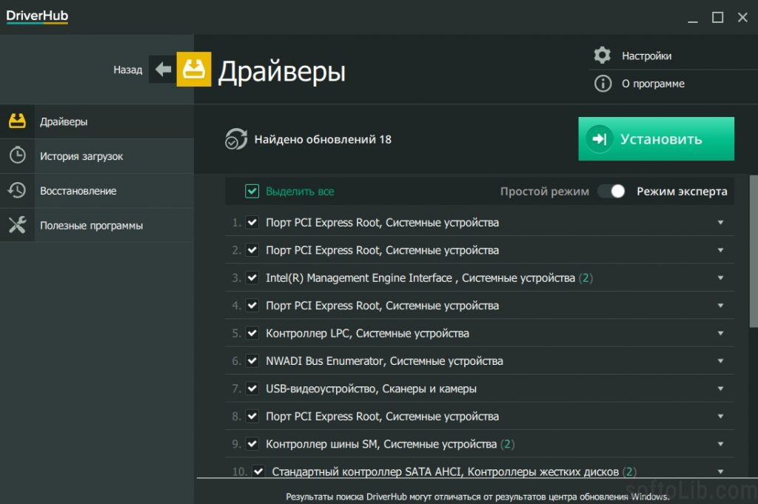Uncheck the Контроллер LPC checkbox
Image resolution: width=758 pixels, height=504 pixels.
pos(252,333)
